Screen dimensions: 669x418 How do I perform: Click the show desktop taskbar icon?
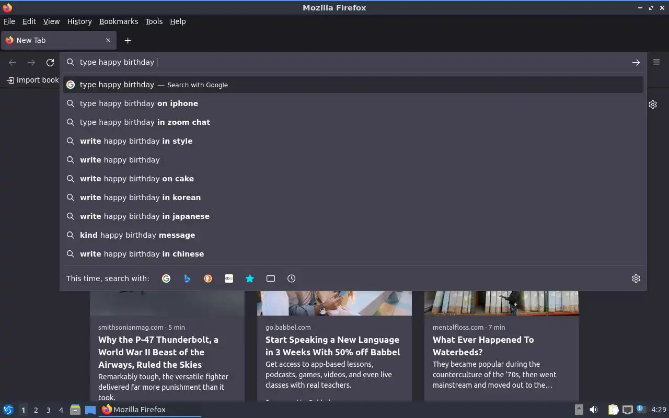click(90, 410)
